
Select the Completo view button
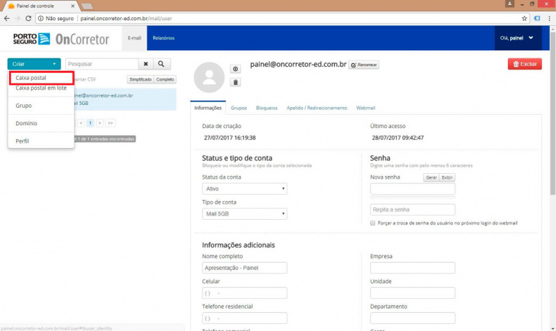point(165,79)
